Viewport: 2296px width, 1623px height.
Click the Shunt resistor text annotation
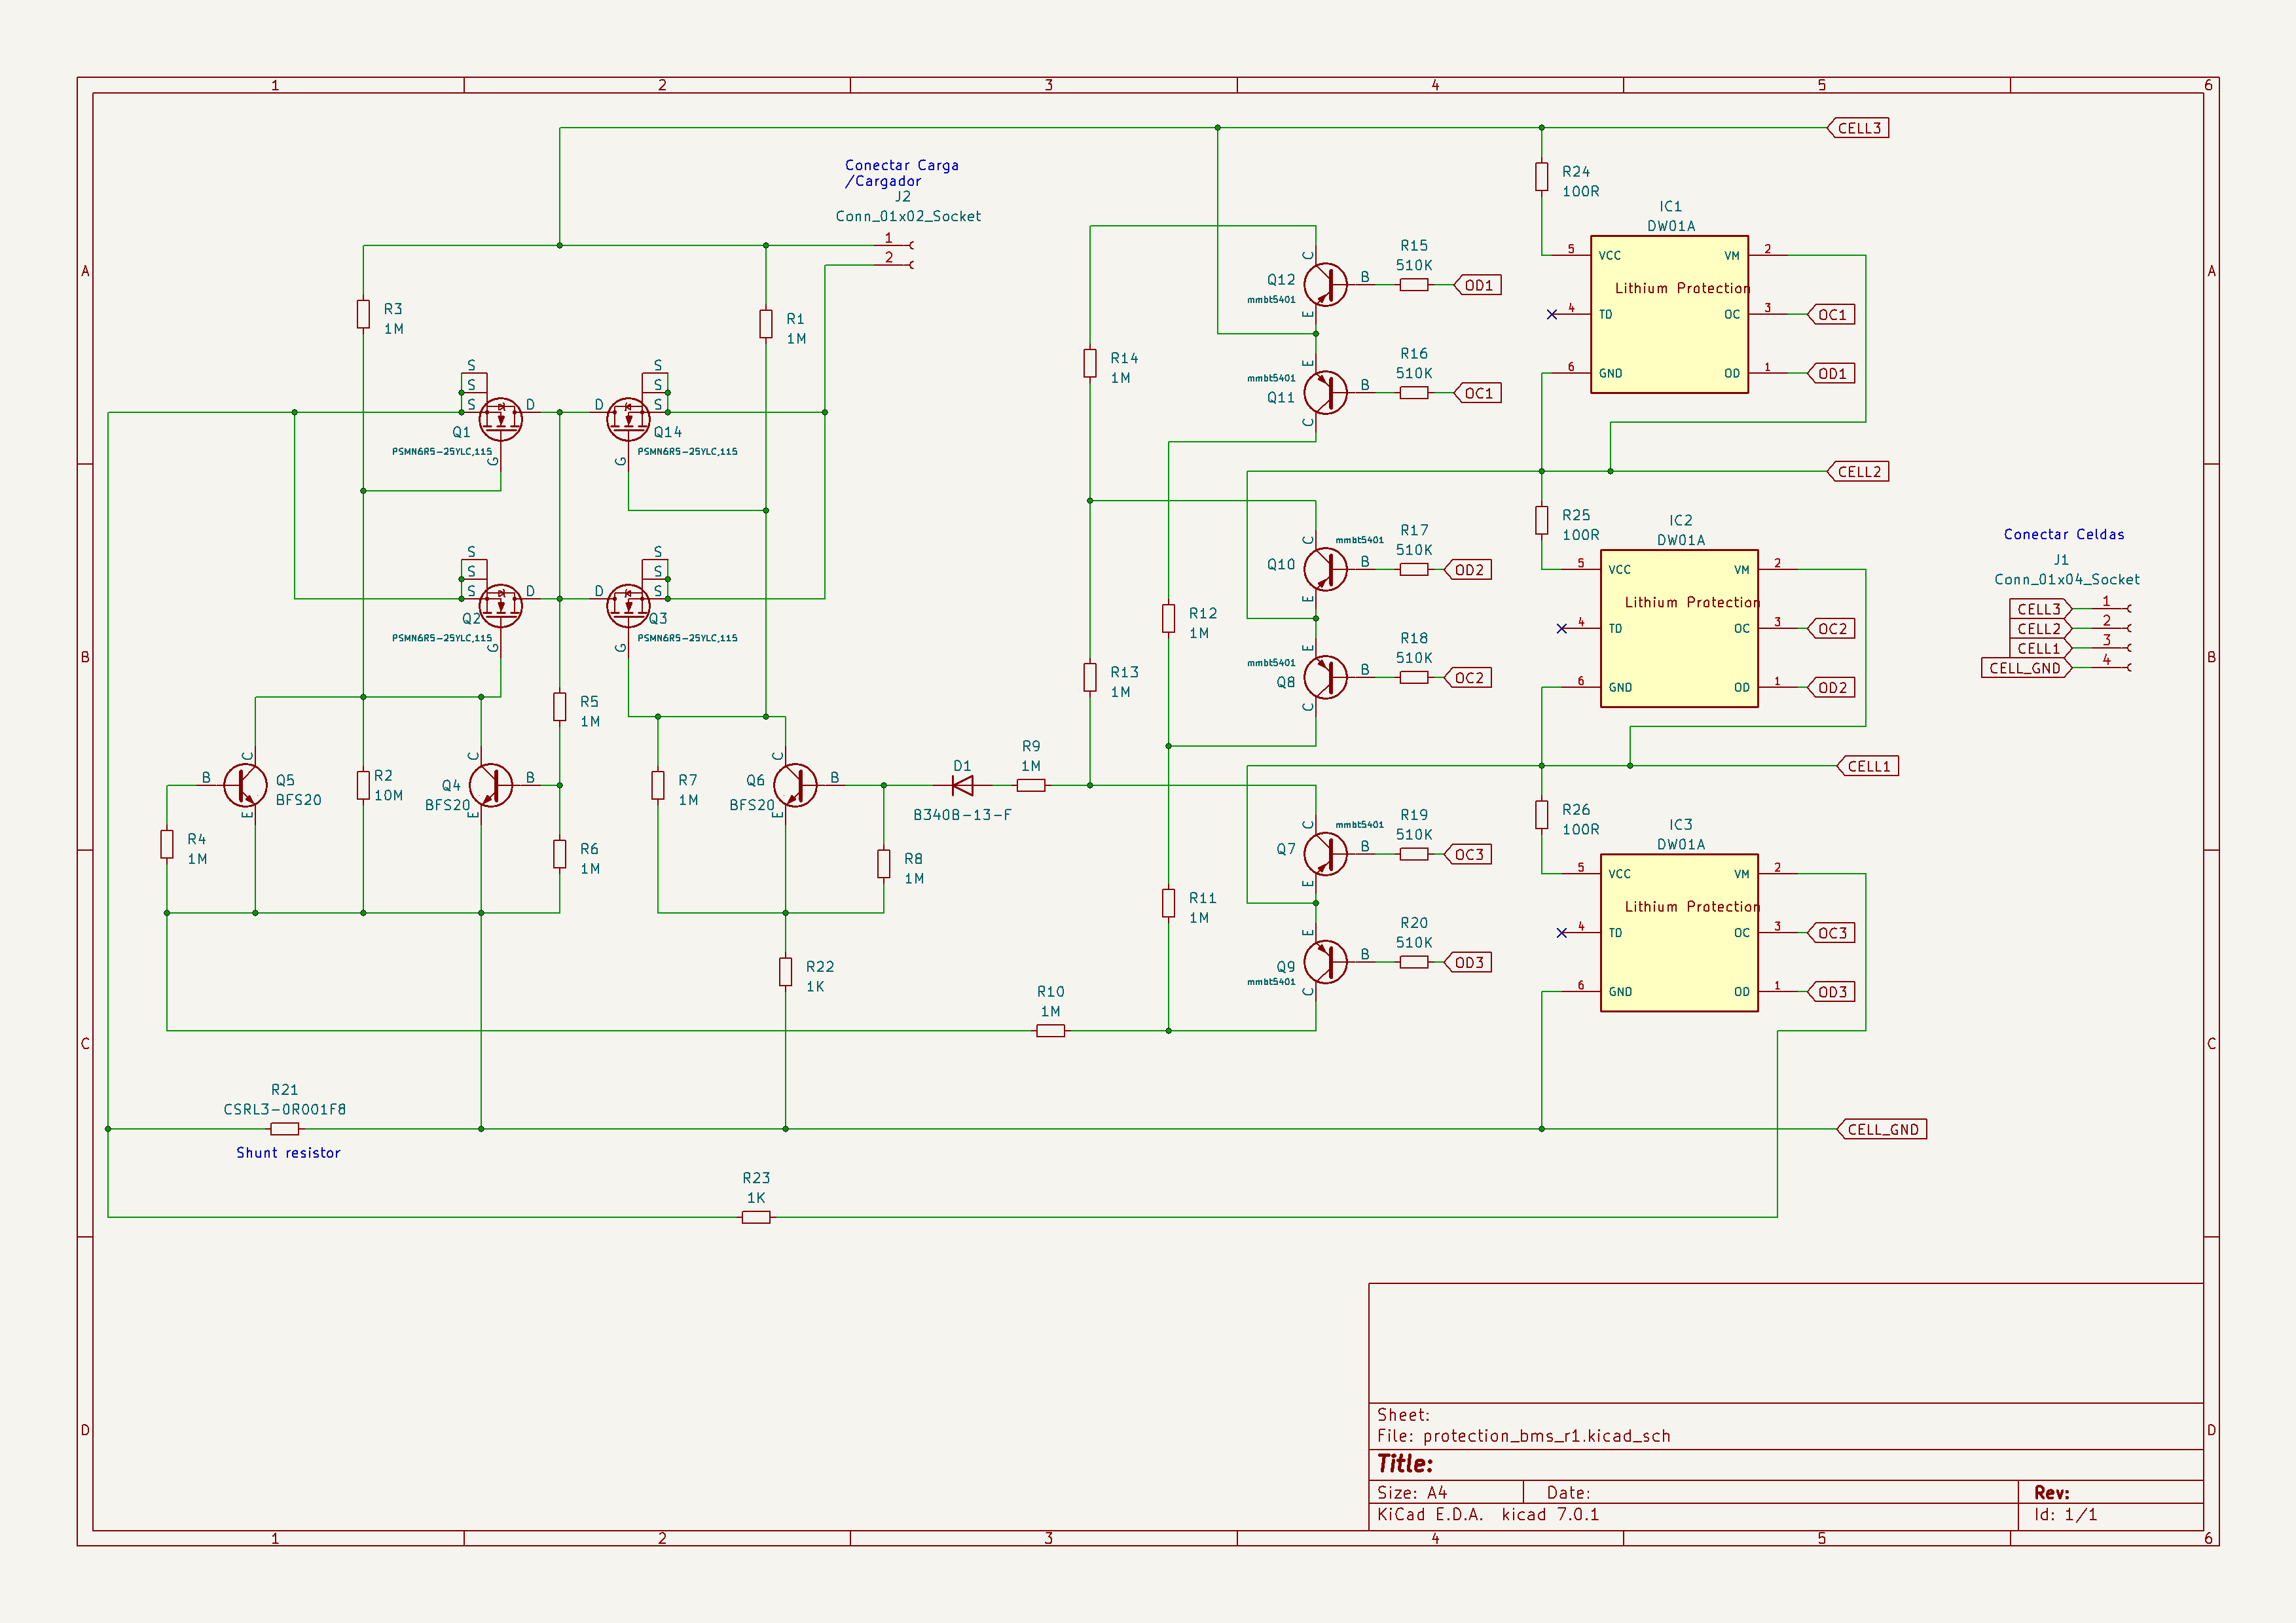click(288, 1153)
